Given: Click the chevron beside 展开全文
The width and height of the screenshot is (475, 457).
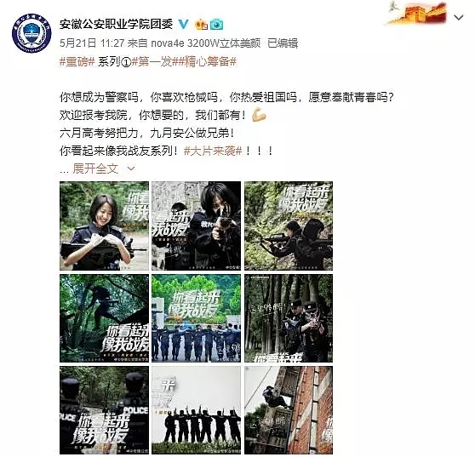Looking at the screenshot, I should [x=131, y=169].
